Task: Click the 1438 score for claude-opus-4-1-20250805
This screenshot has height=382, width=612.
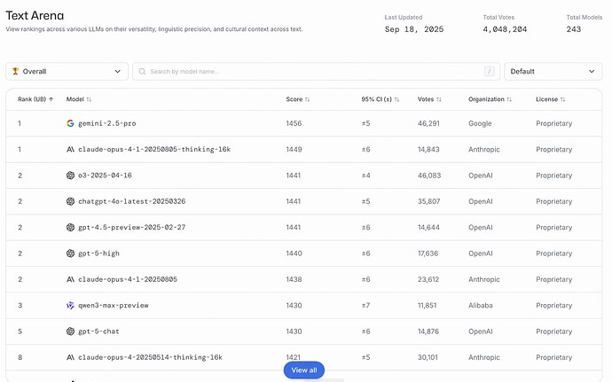Action: point(294,279)
